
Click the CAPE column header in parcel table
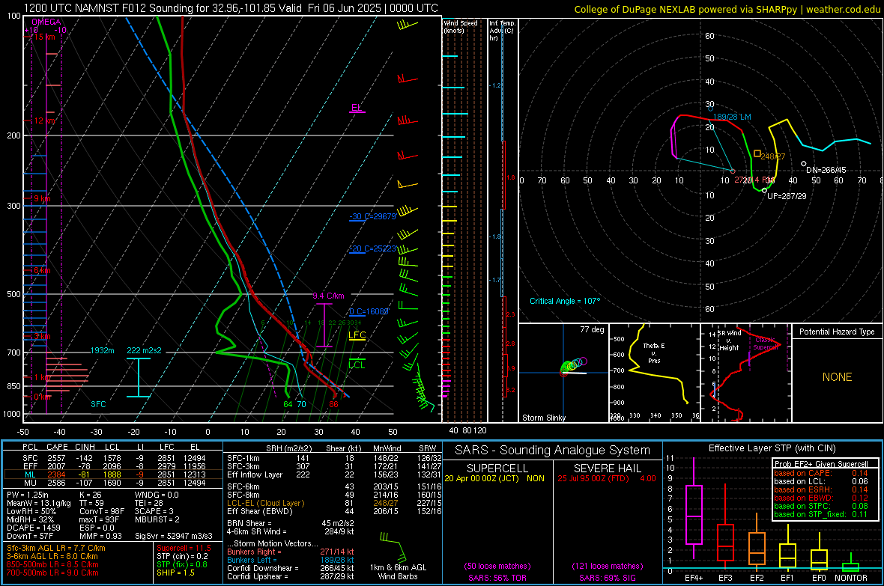(57, 447)
